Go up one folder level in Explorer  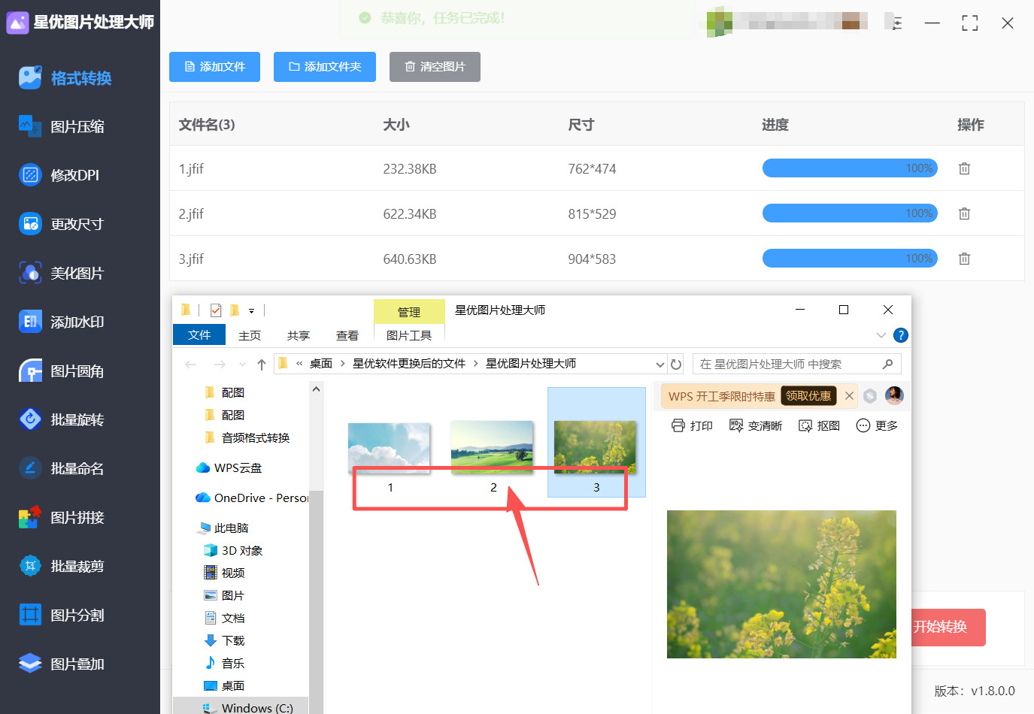pyautogui.click(x=262, y=365)
